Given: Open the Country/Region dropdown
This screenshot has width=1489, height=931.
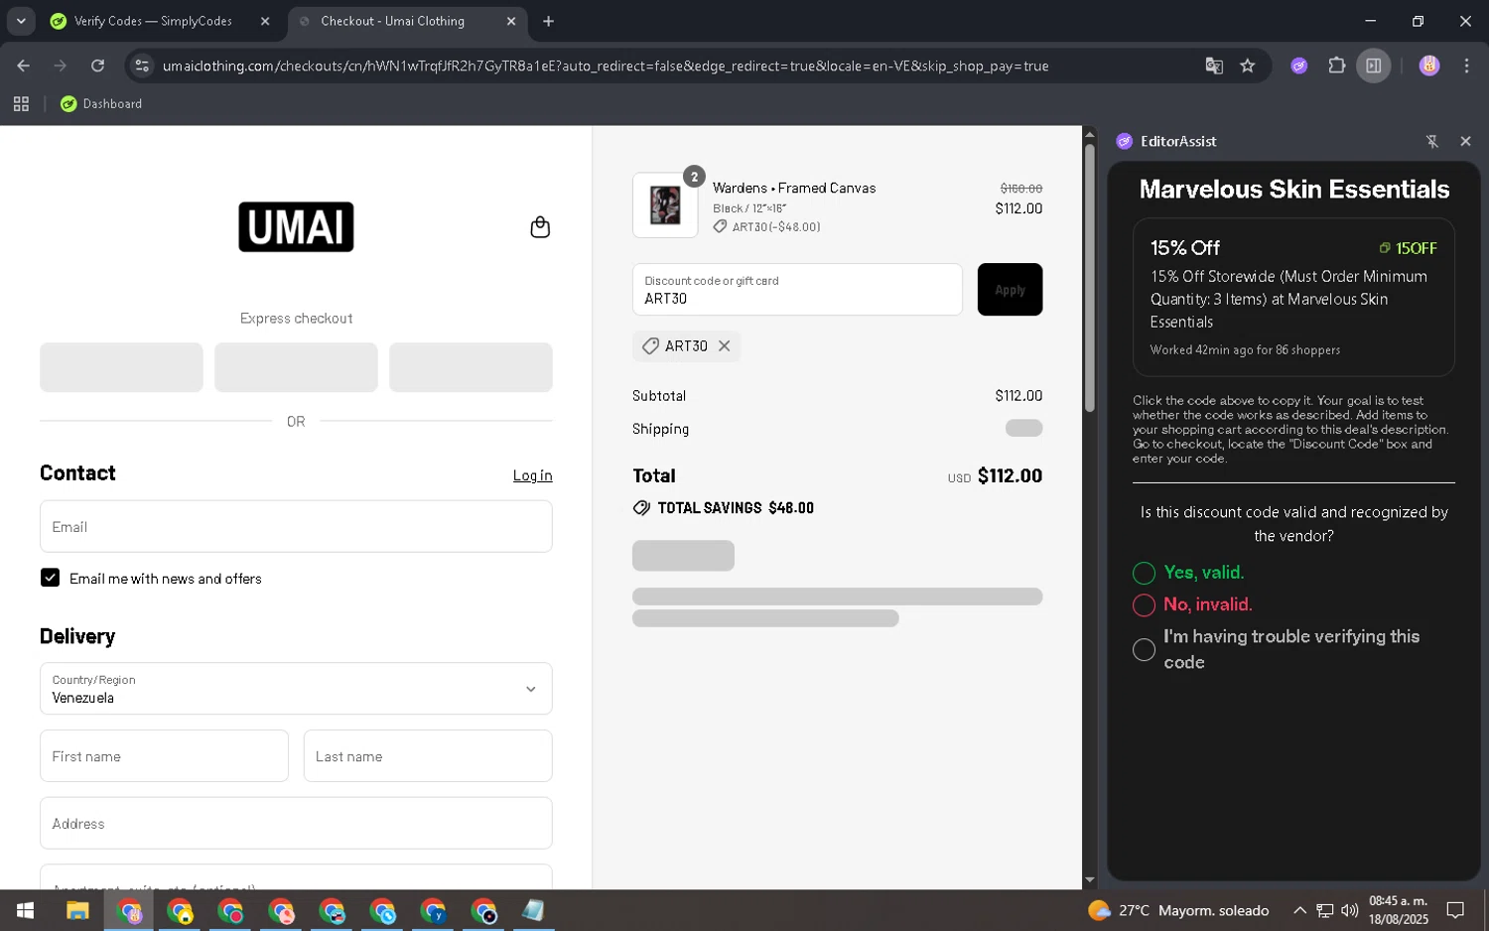Looking at the screenshot, I should (x=296, y=688).
